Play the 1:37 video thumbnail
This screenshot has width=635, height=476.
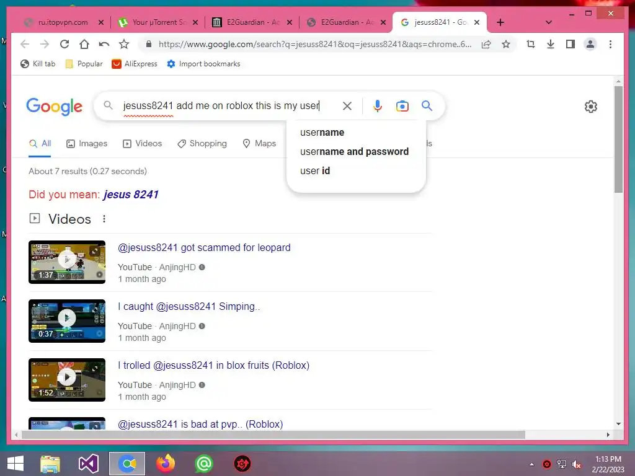tap(67, 262)
